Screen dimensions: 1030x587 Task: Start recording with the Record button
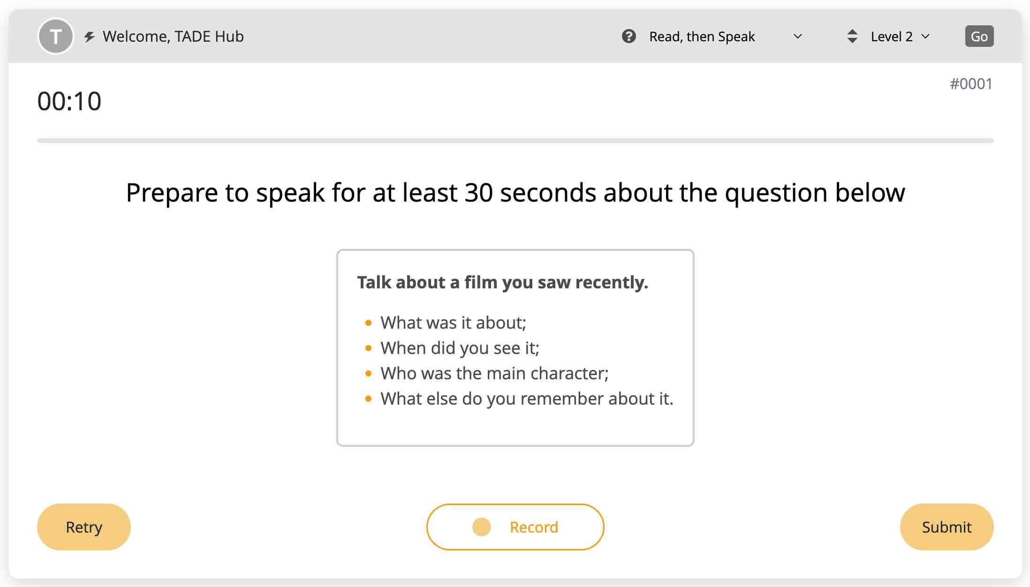[515, 527]
